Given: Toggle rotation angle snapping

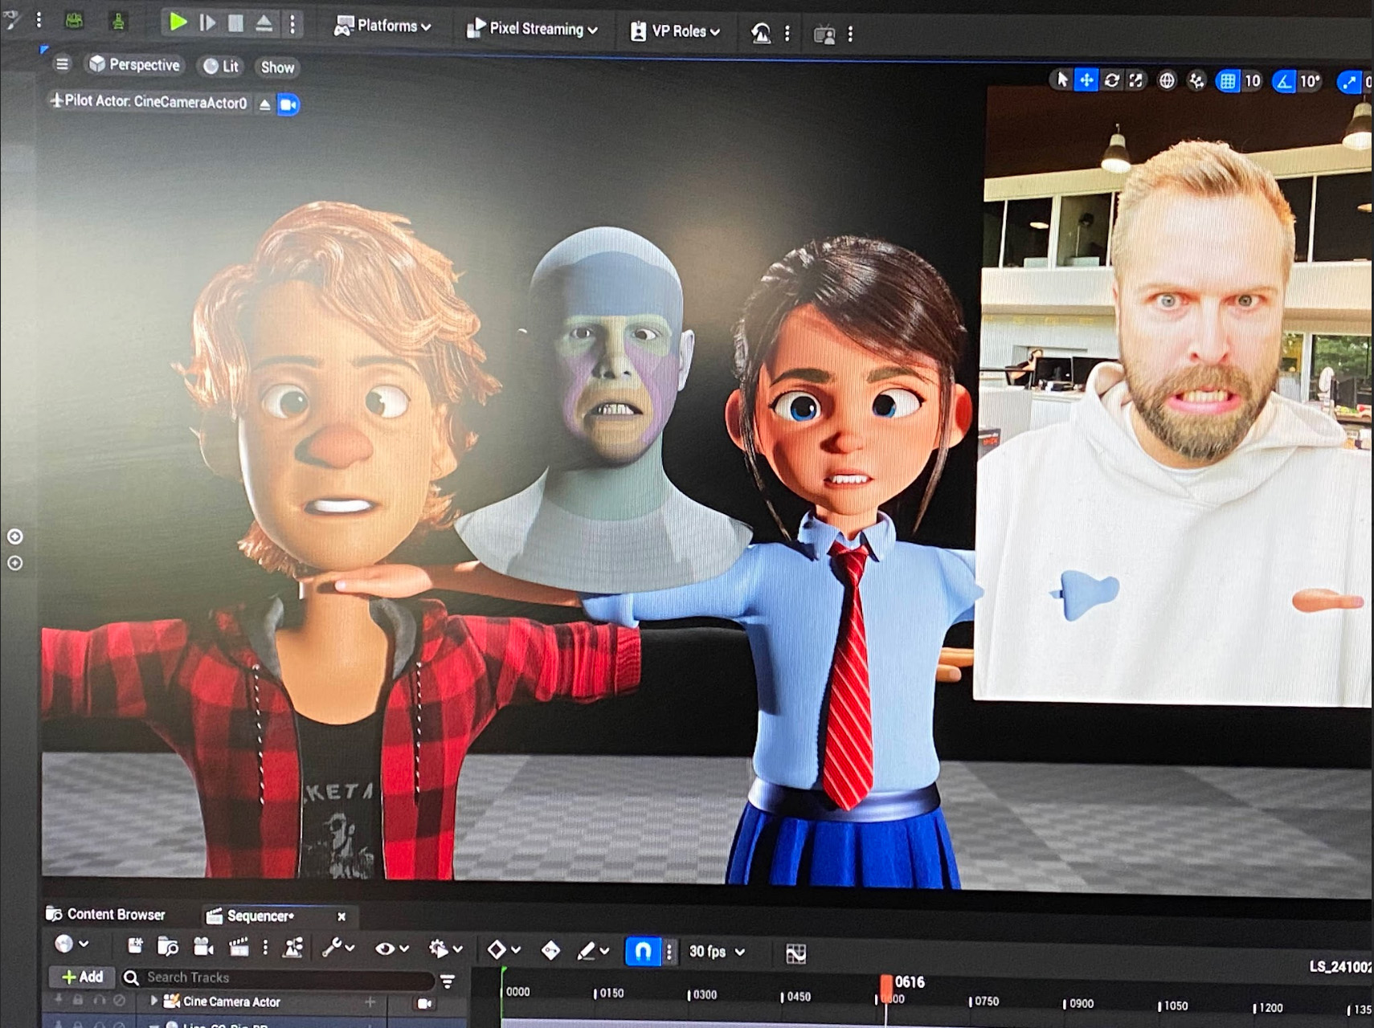Looking at the screenshot, I should tap(1284, 81).
